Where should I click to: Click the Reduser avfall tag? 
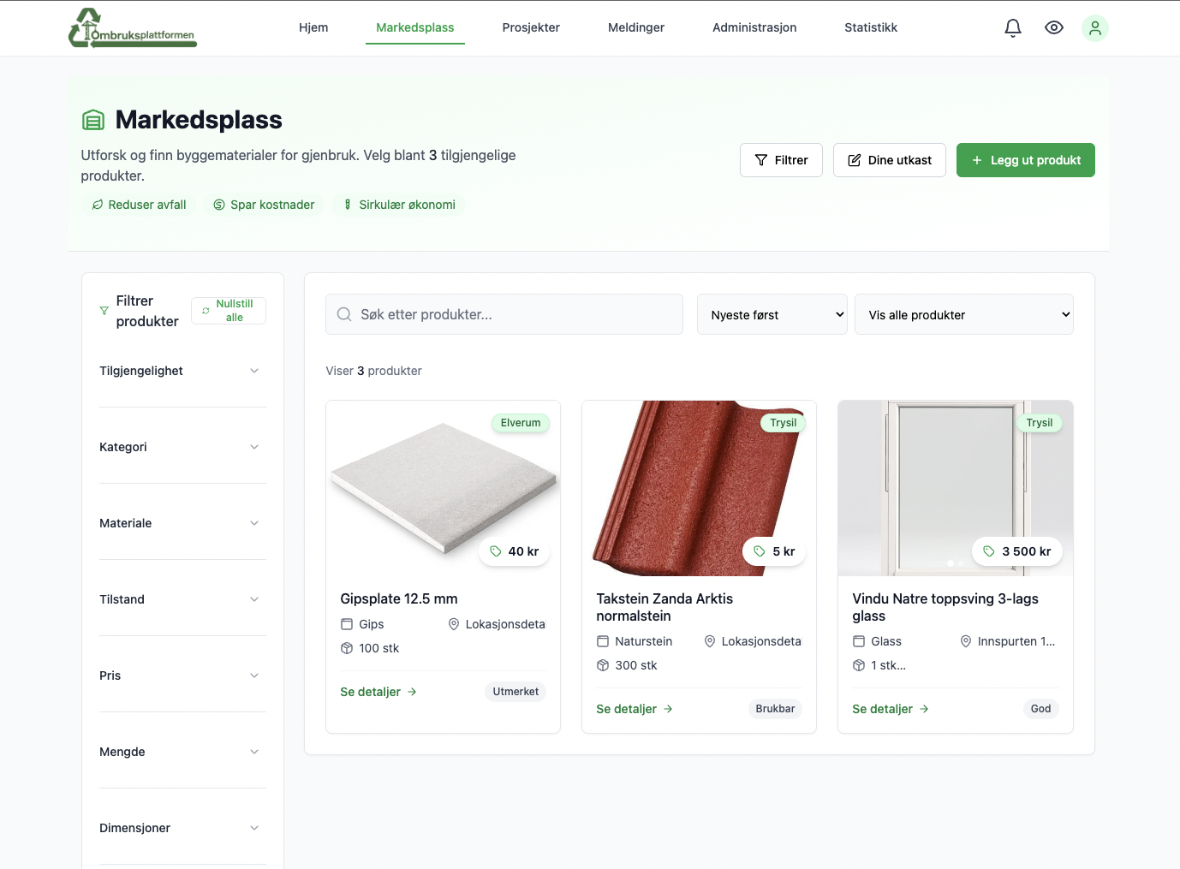pyautogui.click(x=139, y=205)
